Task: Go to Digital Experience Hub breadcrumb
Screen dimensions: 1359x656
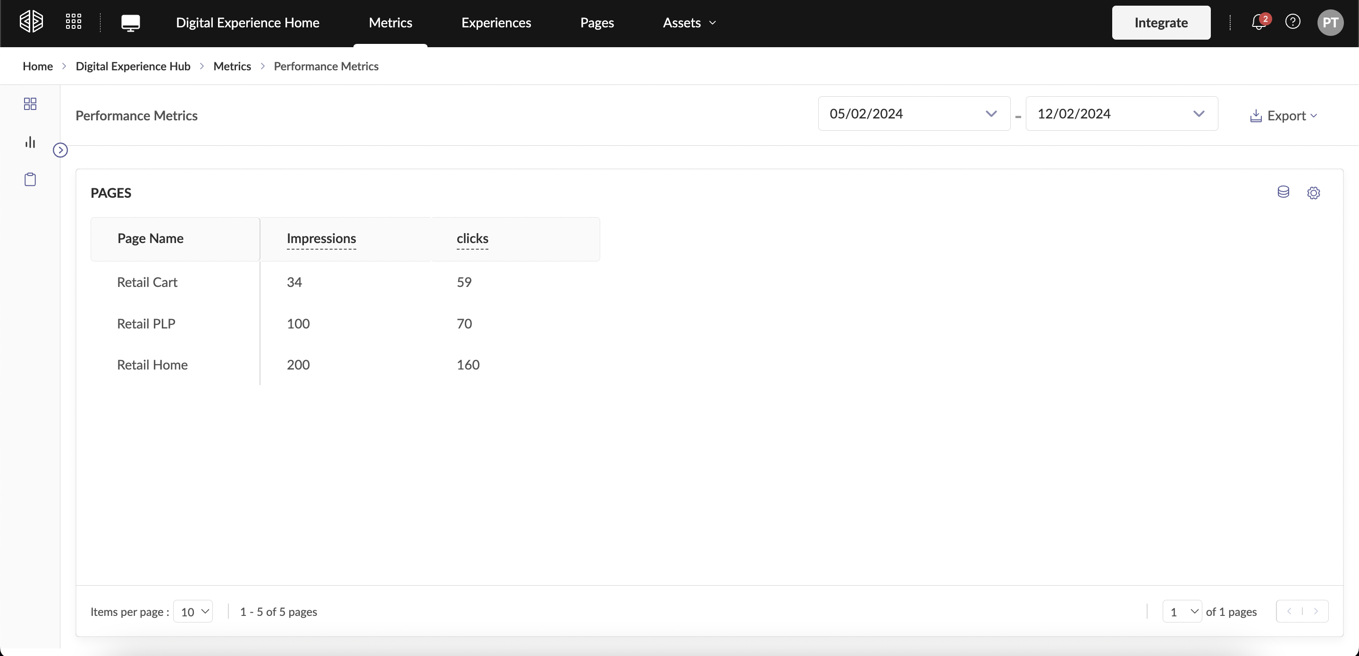Action: [133, 66]
